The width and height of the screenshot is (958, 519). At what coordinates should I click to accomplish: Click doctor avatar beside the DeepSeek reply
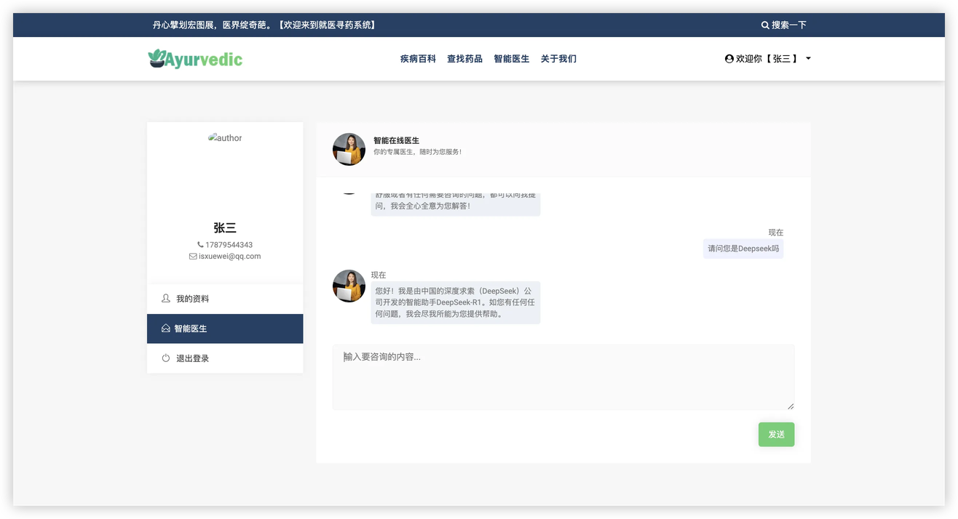[x=349, y=286]
